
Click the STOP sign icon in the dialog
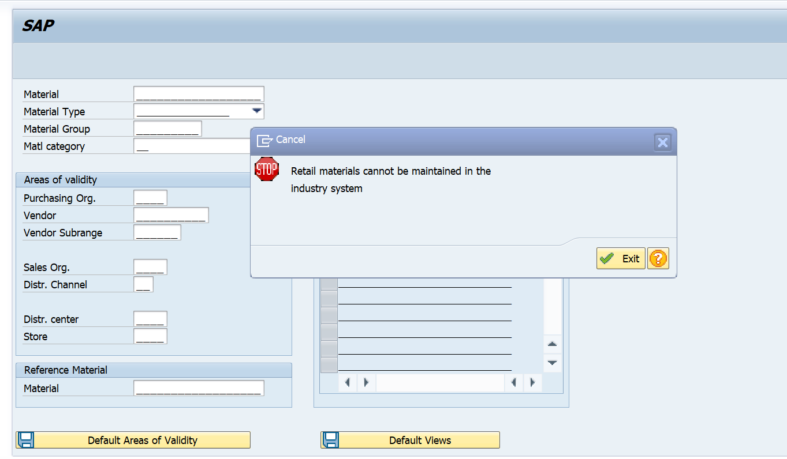pyautogui.click(x=267, y=170)
